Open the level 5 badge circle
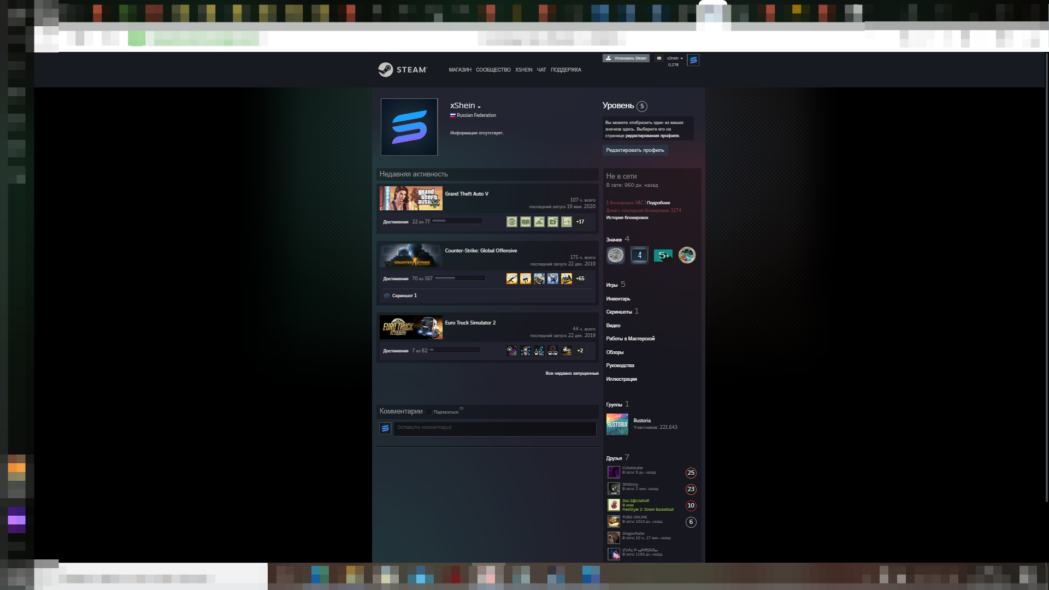Viewport: 1049px width, 590px height. click(642, 106)
